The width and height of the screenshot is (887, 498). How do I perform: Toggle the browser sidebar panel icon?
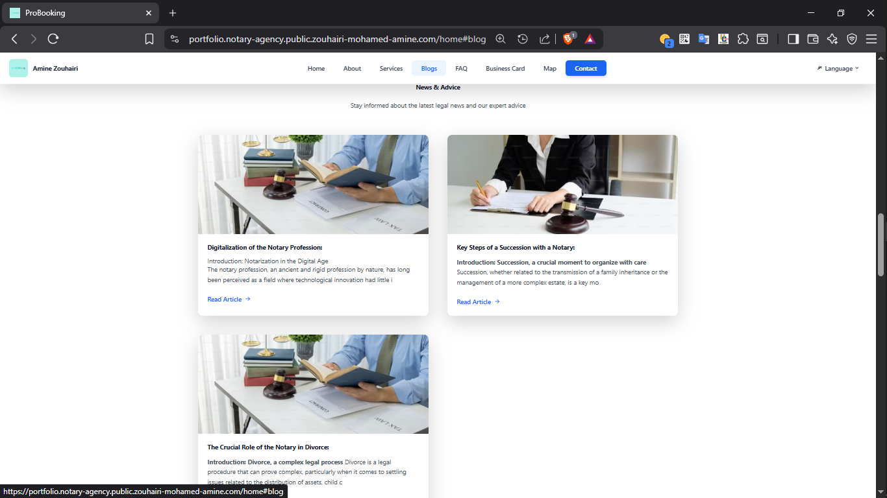[x=793, y=39]
